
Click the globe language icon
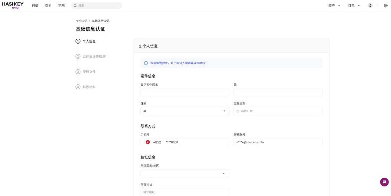point(386,5)
